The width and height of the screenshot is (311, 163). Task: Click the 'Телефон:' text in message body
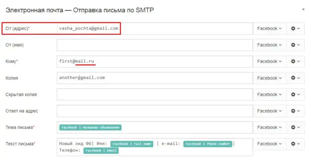coord(70,150)
